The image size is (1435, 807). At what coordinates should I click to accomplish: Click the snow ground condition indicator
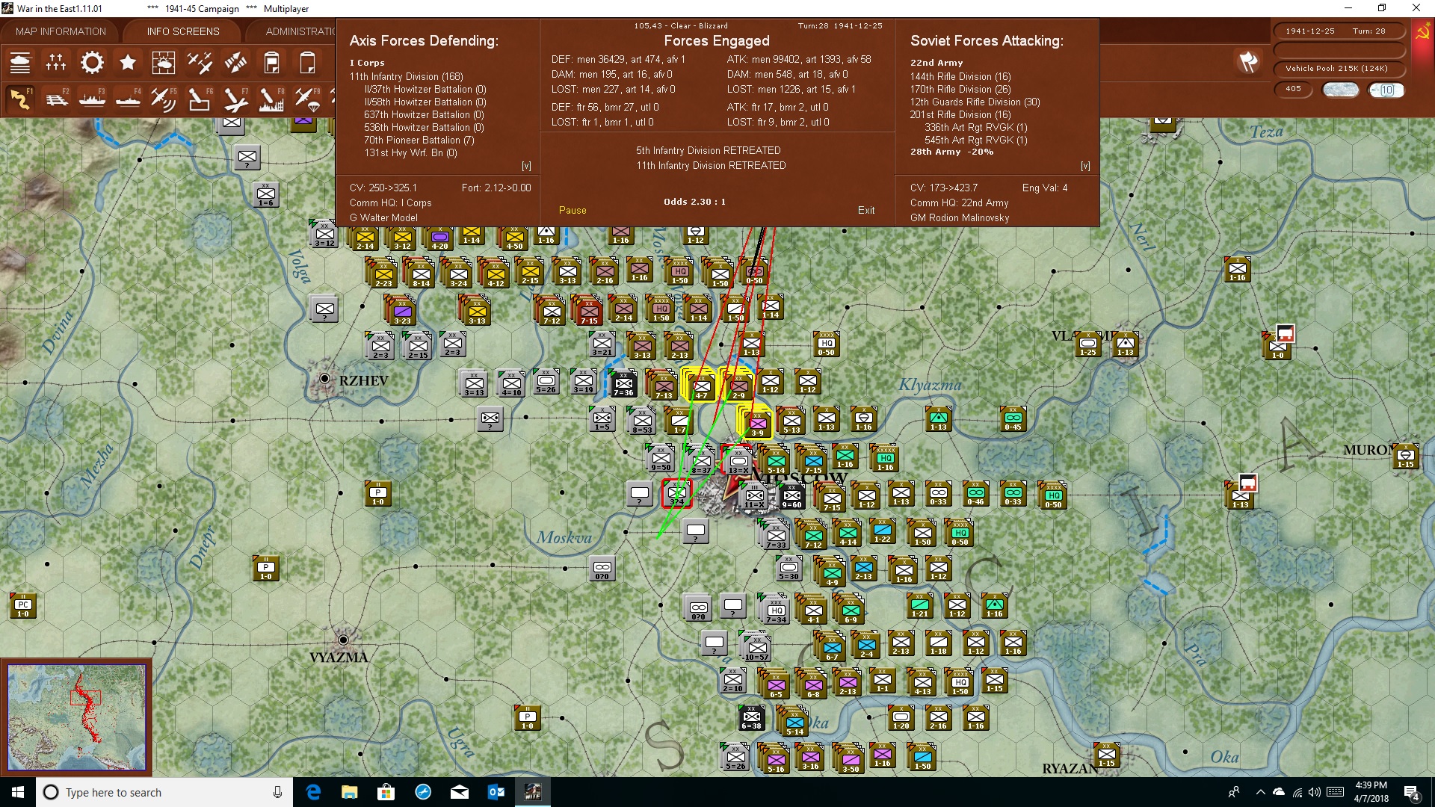[1340, 90]
